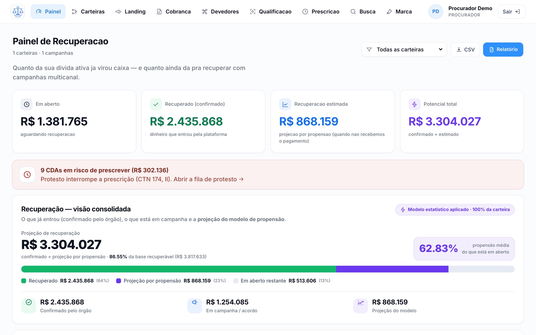This screenshot has width=536, height=335.
Task: Open the Landing page section
Action: (130, 12)
